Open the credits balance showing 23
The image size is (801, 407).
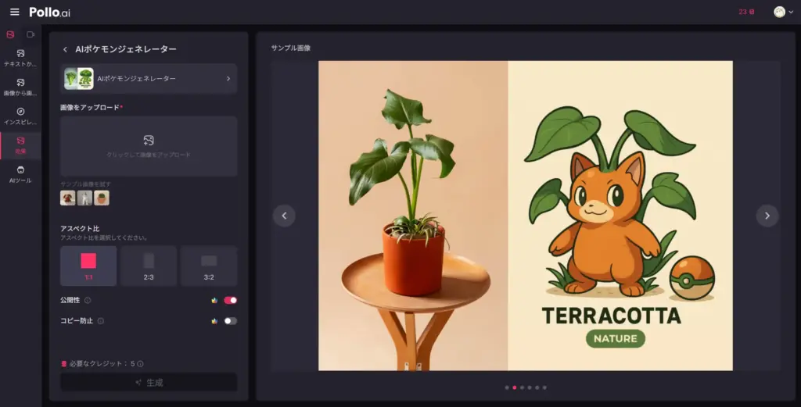tap(746, 12)
